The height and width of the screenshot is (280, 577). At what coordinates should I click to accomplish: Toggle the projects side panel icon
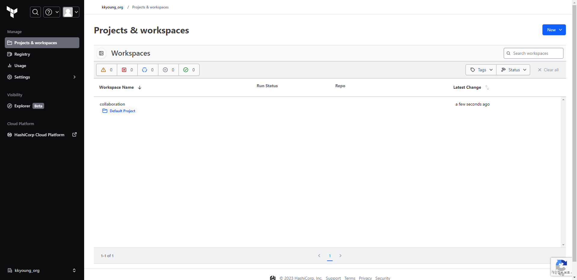click(x=101, y=53)
